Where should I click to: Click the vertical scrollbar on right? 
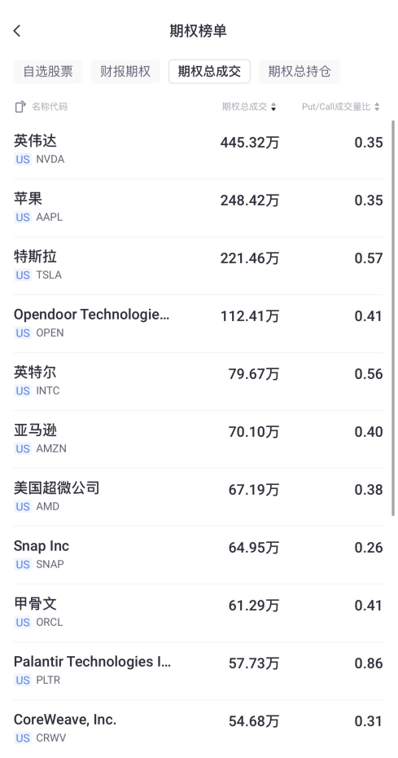(x=393, y=318)
